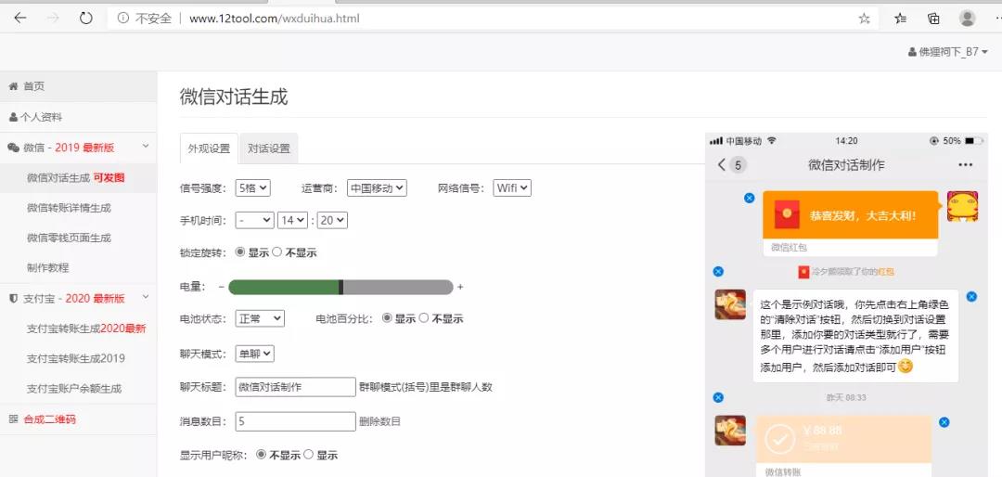Remove the red packet message with its blue X
Viewport: 1002px width, 477px height.
pos(749,198)
